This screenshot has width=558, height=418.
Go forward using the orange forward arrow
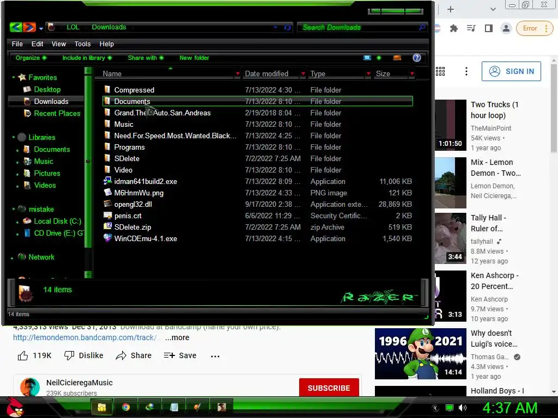[x=29, y=27]
